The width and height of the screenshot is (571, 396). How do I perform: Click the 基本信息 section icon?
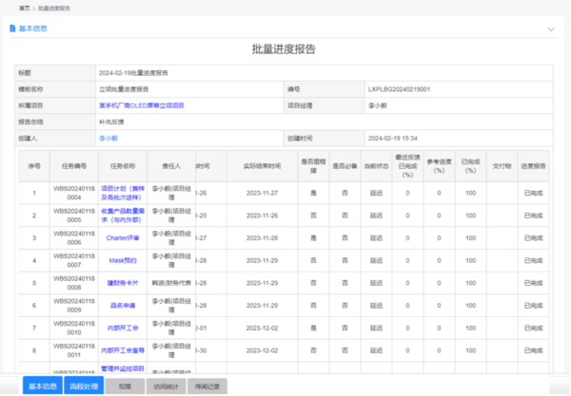pos(12,28)
